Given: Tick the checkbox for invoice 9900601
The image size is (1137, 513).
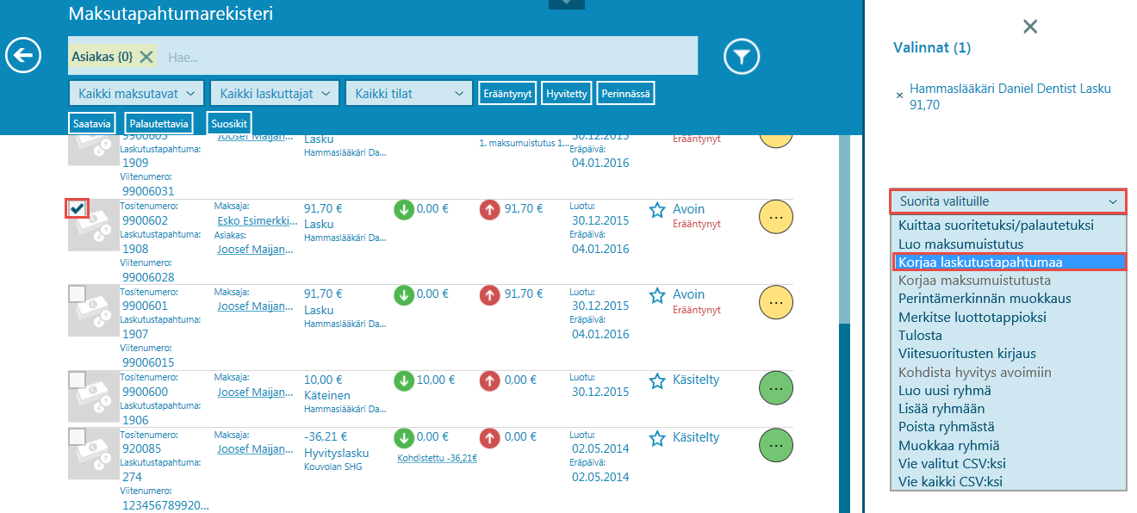Looking at the screenshot, I should 78,294.
